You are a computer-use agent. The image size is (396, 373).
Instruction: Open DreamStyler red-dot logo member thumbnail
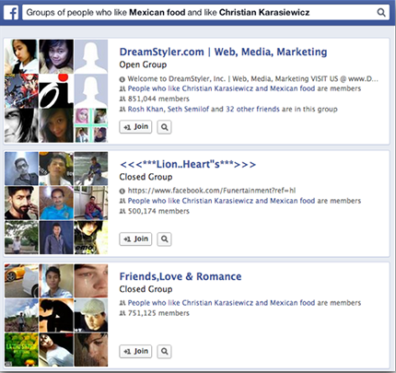point(56,91)
